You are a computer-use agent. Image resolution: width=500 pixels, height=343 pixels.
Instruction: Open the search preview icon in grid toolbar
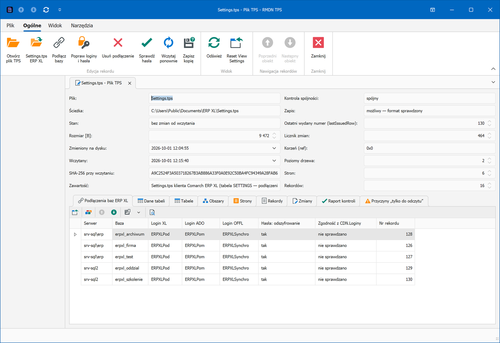(152, 212)
